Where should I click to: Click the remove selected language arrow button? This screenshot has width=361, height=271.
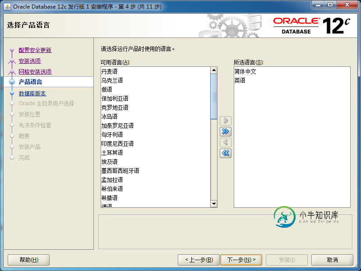(225, 142)
